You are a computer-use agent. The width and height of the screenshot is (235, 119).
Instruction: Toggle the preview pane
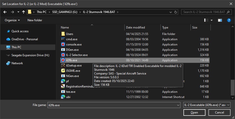[220, 20]
